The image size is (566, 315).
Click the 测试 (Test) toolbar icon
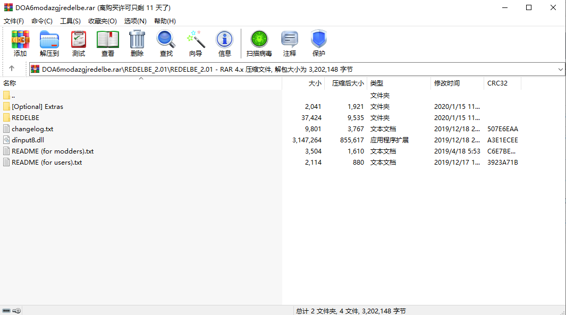click(x=79, y=39)
